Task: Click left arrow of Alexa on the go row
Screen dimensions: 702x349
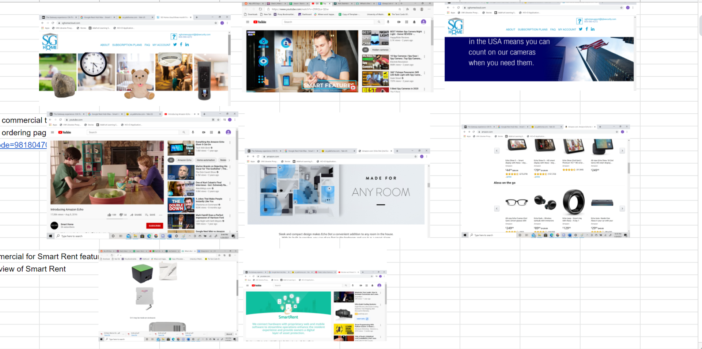Action: coord(497,209)
